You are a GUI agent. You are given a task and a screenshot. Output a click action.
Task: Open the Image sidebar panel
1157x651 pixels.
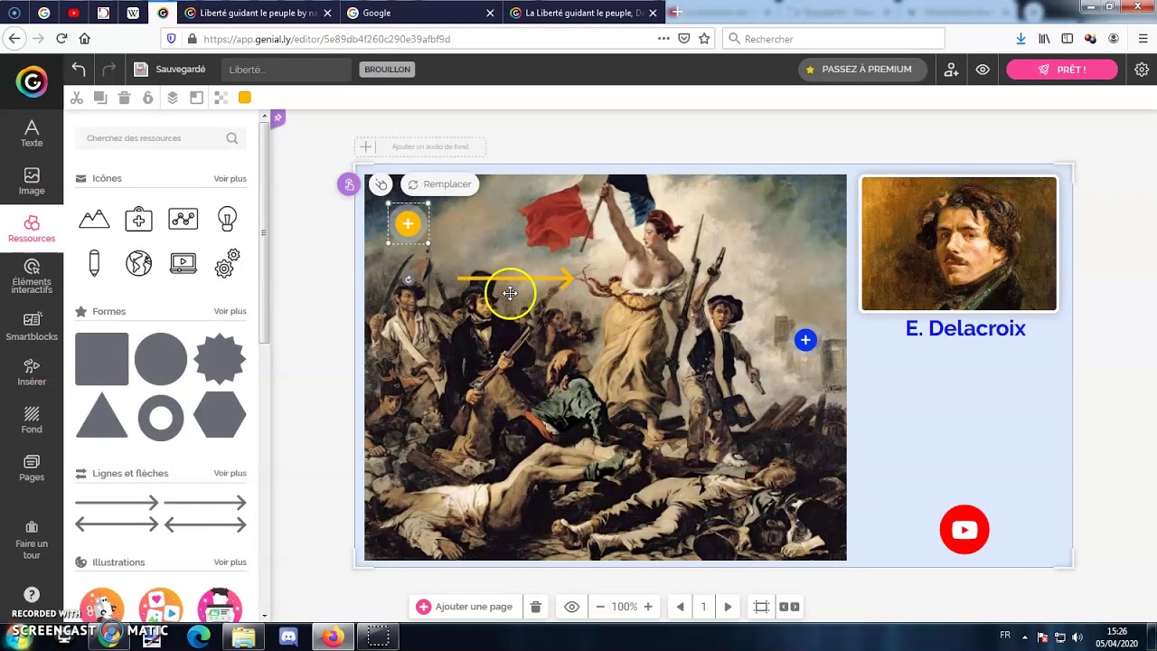point(32,181)
